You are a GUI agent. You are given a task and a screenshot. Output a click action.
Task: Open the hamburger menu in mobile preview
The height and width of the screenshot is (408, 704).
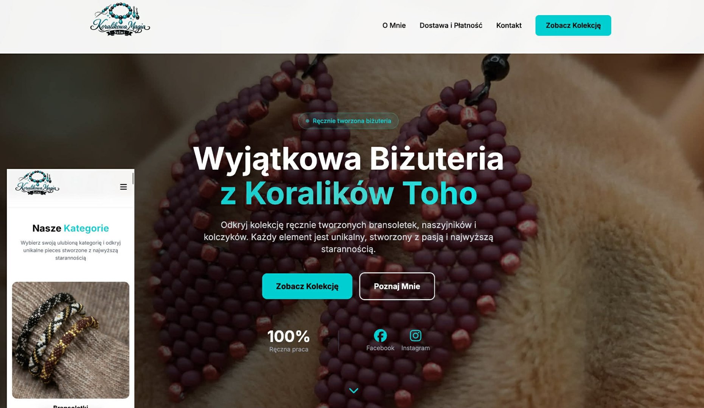pos(123,187)
